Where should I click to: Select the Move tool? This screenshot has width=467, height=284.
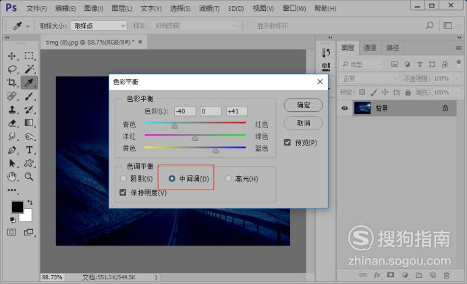point(12,56)
